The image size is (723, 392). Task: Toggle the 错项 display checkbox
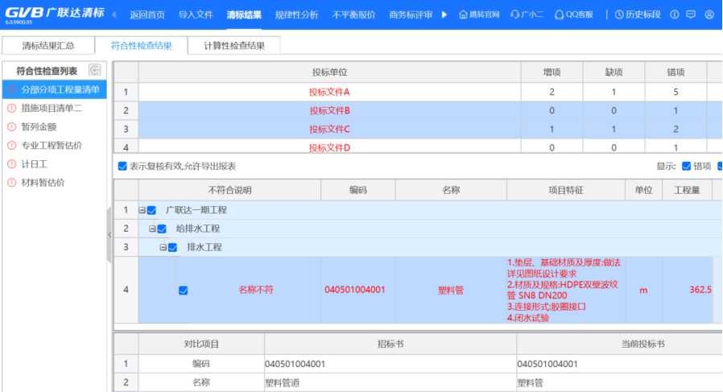[x=686, y=166]
